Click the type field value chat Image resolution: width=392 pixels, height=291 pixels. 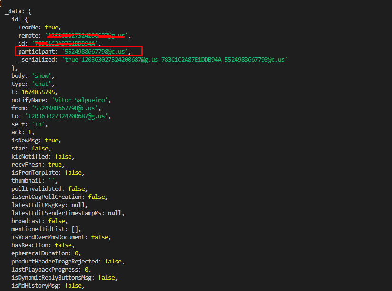(42, 84)
